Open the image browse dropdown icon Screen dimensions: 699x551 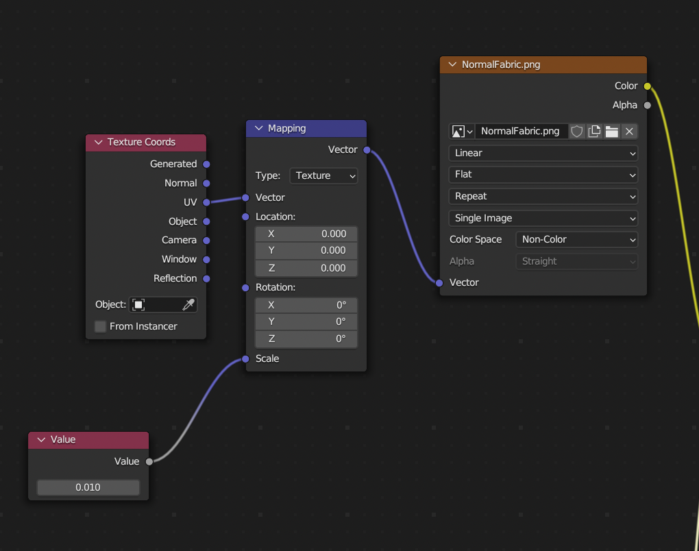click(462, 131)
